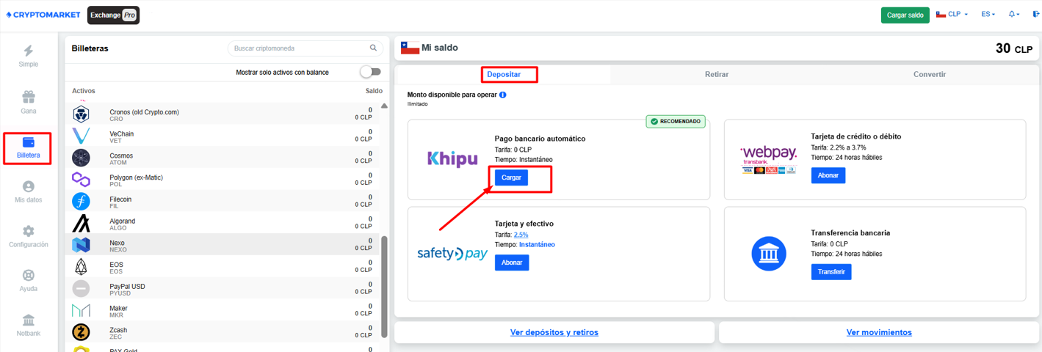
Task: Open the notifications bell dropdown
Action: [x=1014, y=15]
